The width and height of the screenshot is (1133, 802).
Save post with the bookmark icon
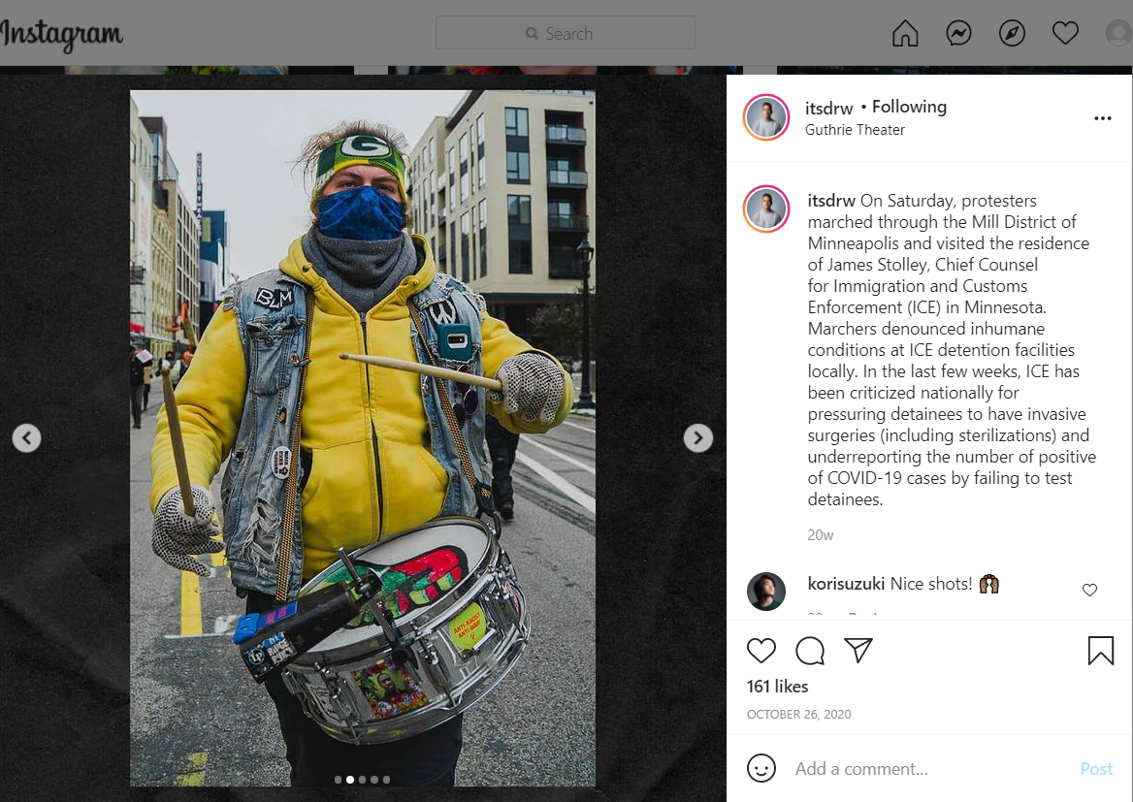[1100, 651]
